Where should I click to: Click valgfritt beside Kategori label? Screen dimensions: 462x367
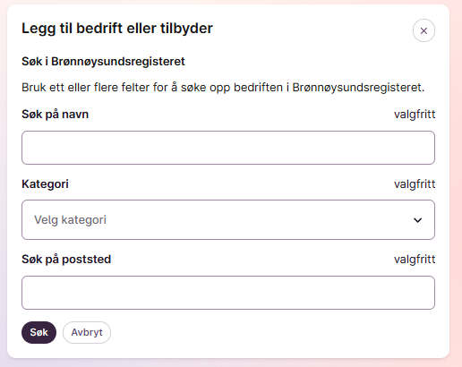415,184
